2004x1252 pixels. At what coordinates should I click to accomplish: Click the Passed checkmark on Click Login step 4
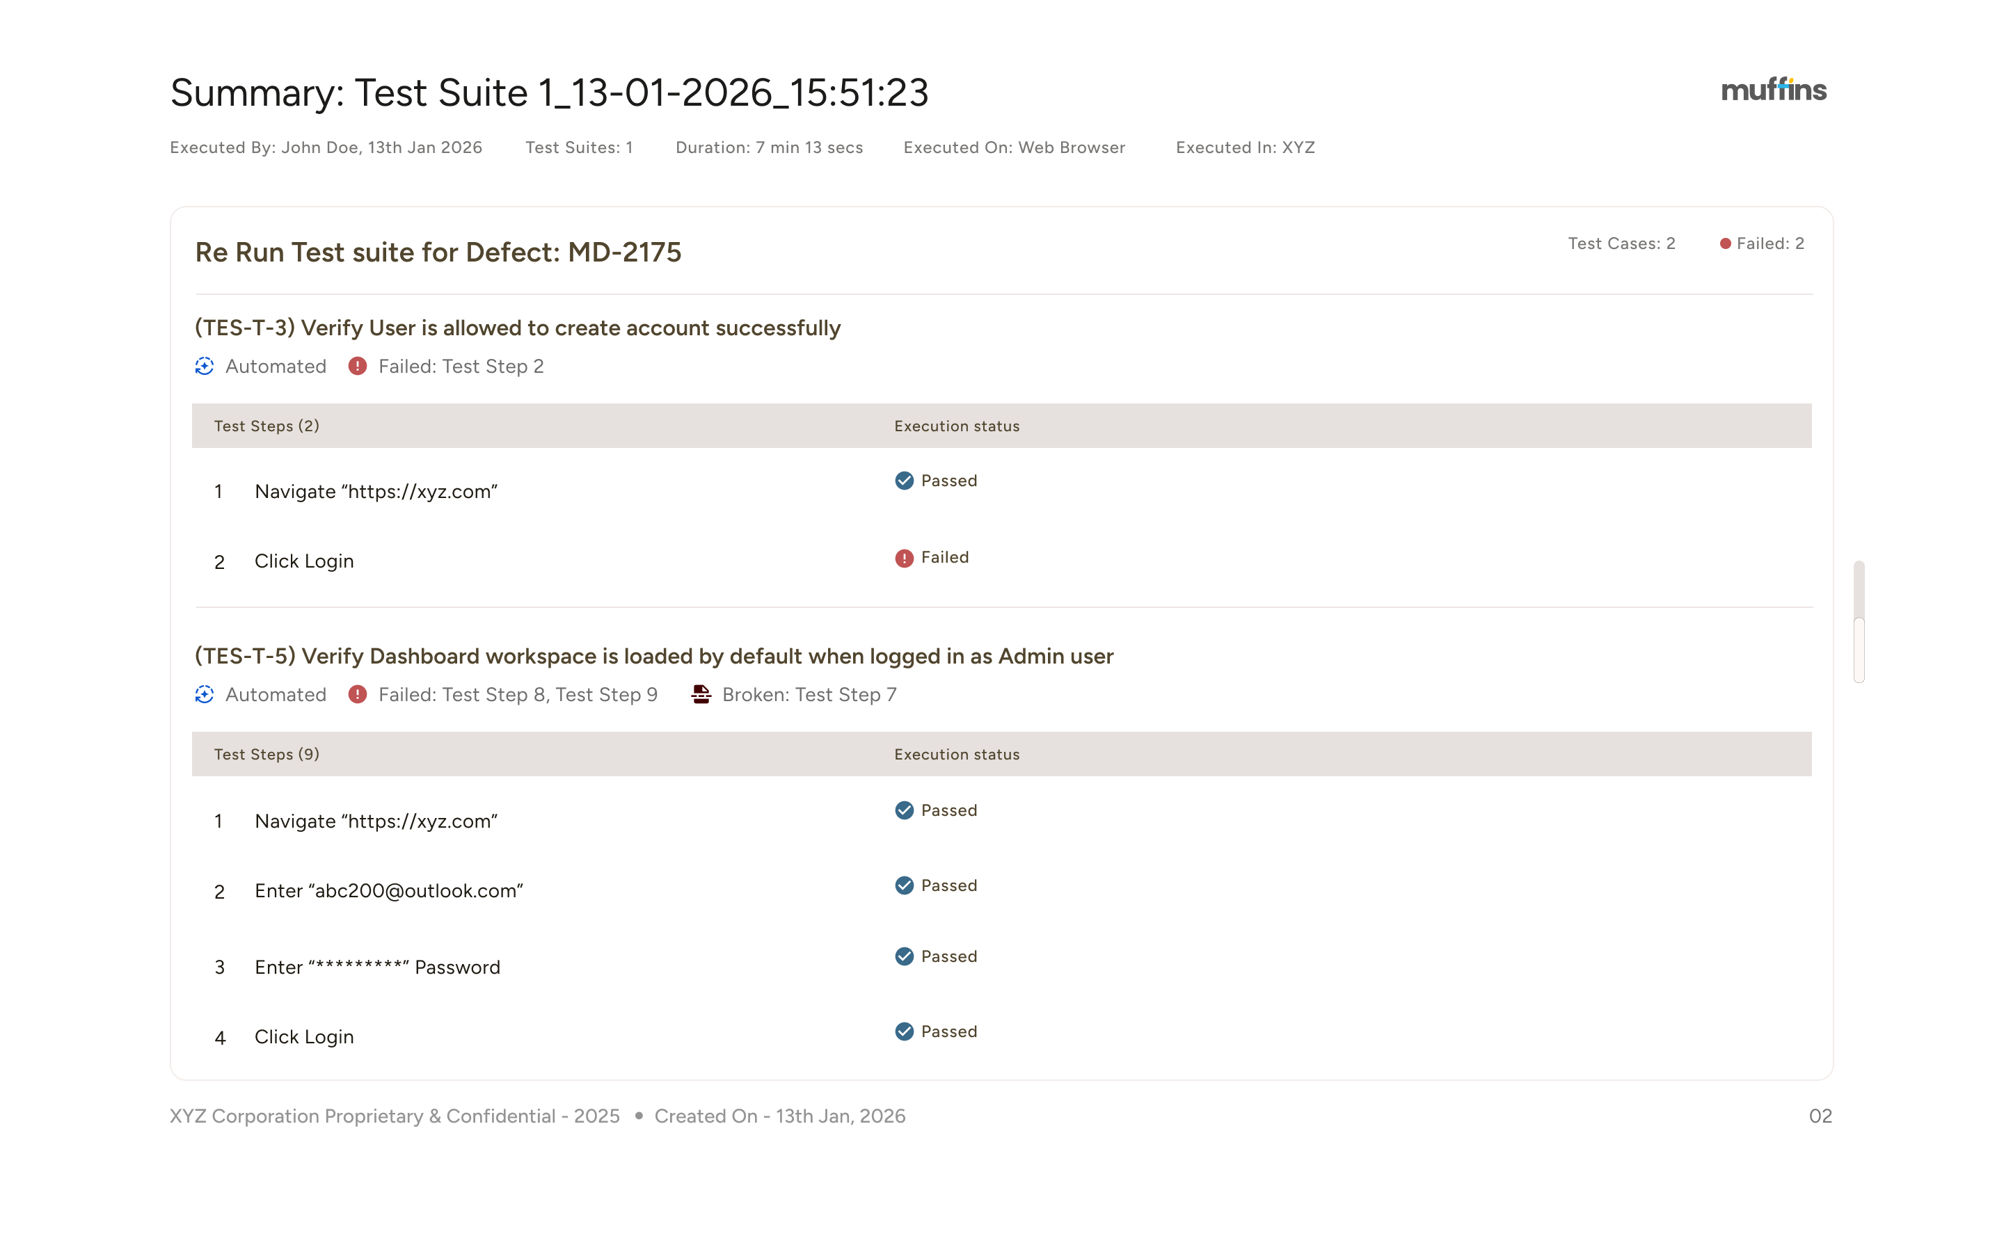coord(905,1032)
